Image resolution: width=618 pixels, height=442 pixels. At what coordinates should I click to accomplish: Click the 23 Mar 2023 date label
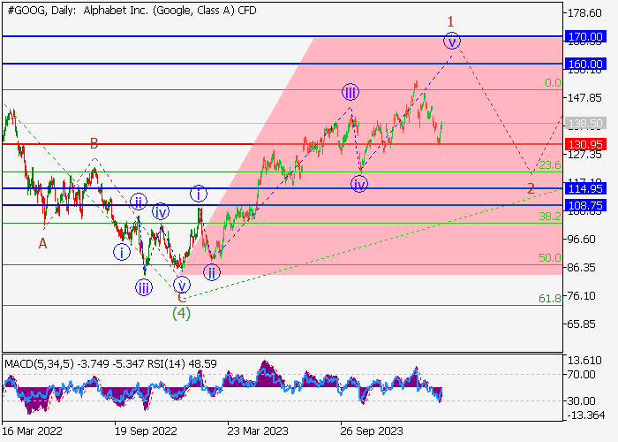(258, 431)
